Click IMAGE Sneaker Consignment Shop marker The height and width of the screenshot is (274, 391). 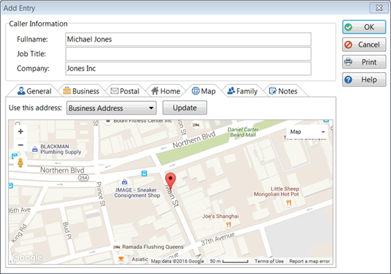tap(125, 182)
